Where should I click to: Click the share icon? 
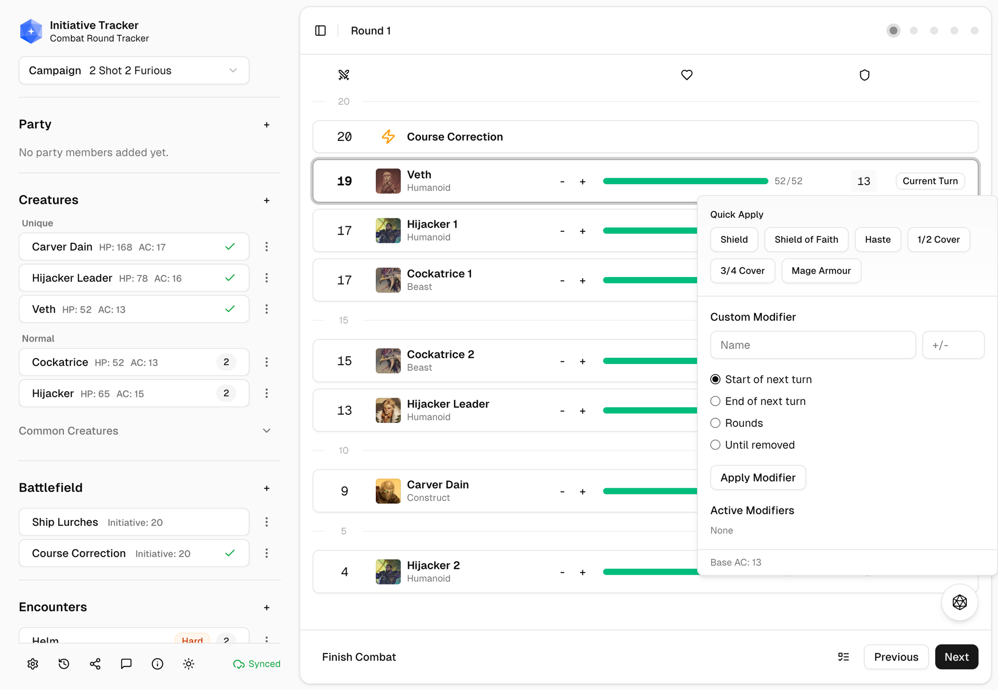click(95, 663)
